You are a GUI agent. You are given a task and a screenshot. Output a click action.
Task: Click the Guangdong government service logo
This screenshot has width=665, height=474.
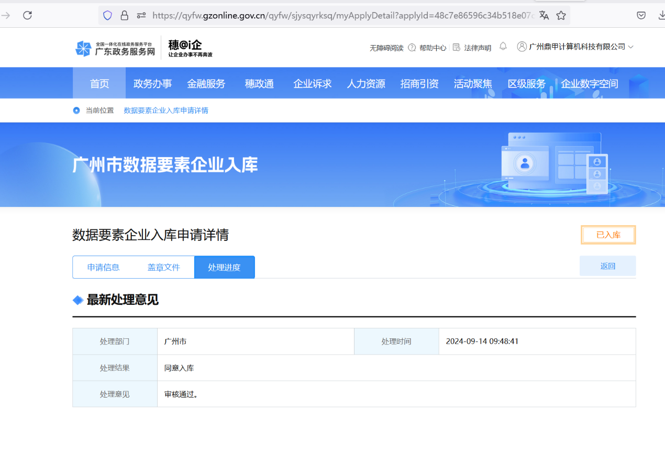click(116, 48)
